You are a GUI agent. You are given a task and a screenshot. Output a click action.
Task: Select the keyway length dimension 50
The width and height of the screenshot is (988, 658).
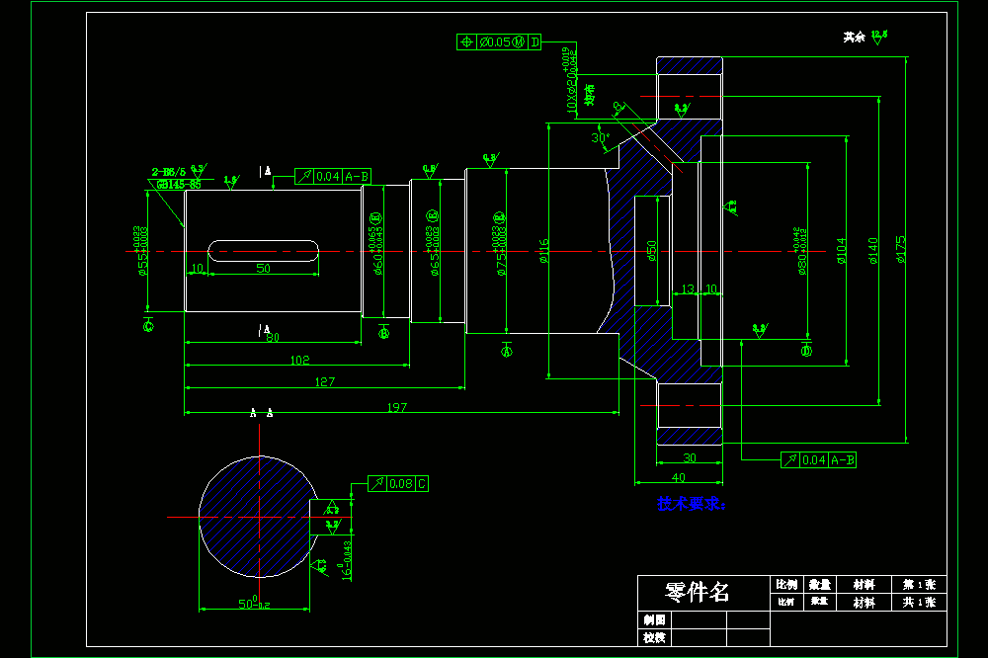[264, 268]
